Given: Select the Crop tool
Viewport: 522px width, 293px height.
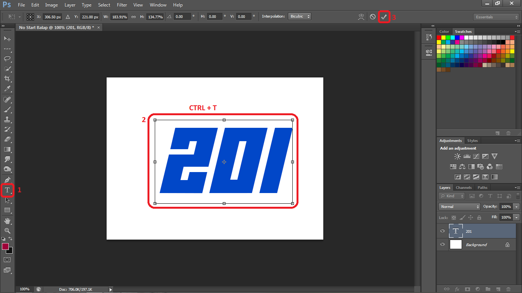Looking at the screenshot, I should (7, 79).
